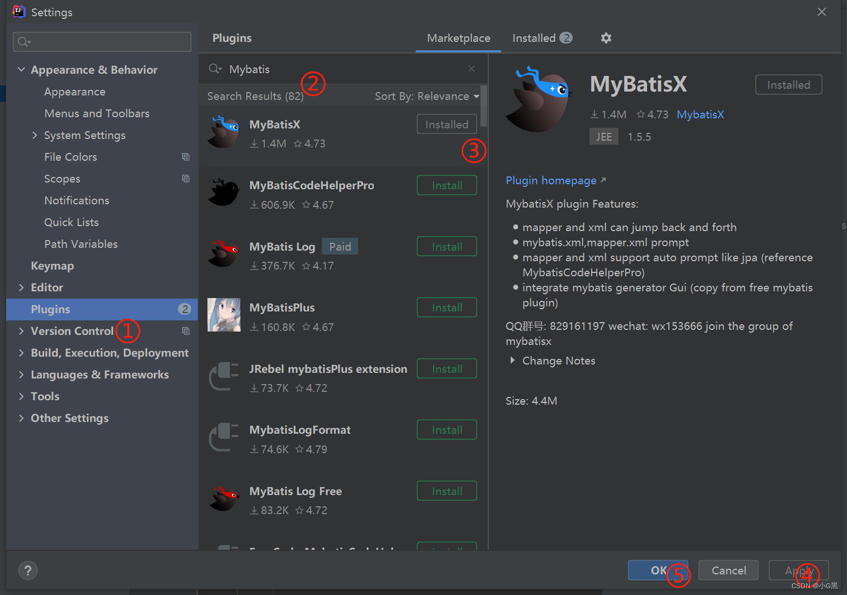Collapse the Appearance & Behavior section
The image size is (847, 595).
(x=21, y=70)
